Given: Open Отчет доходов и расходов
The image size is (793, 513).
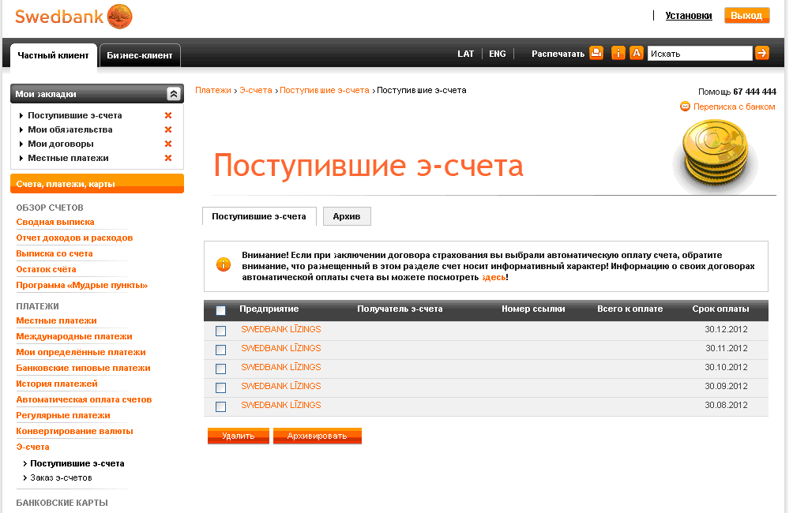Looking at the screenshot, I should 74,238.
